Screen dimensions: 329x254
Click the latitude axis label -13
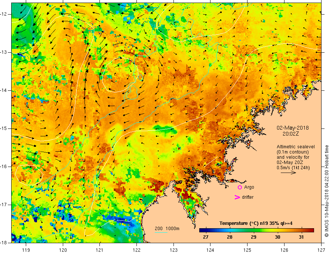pos(4,52)
